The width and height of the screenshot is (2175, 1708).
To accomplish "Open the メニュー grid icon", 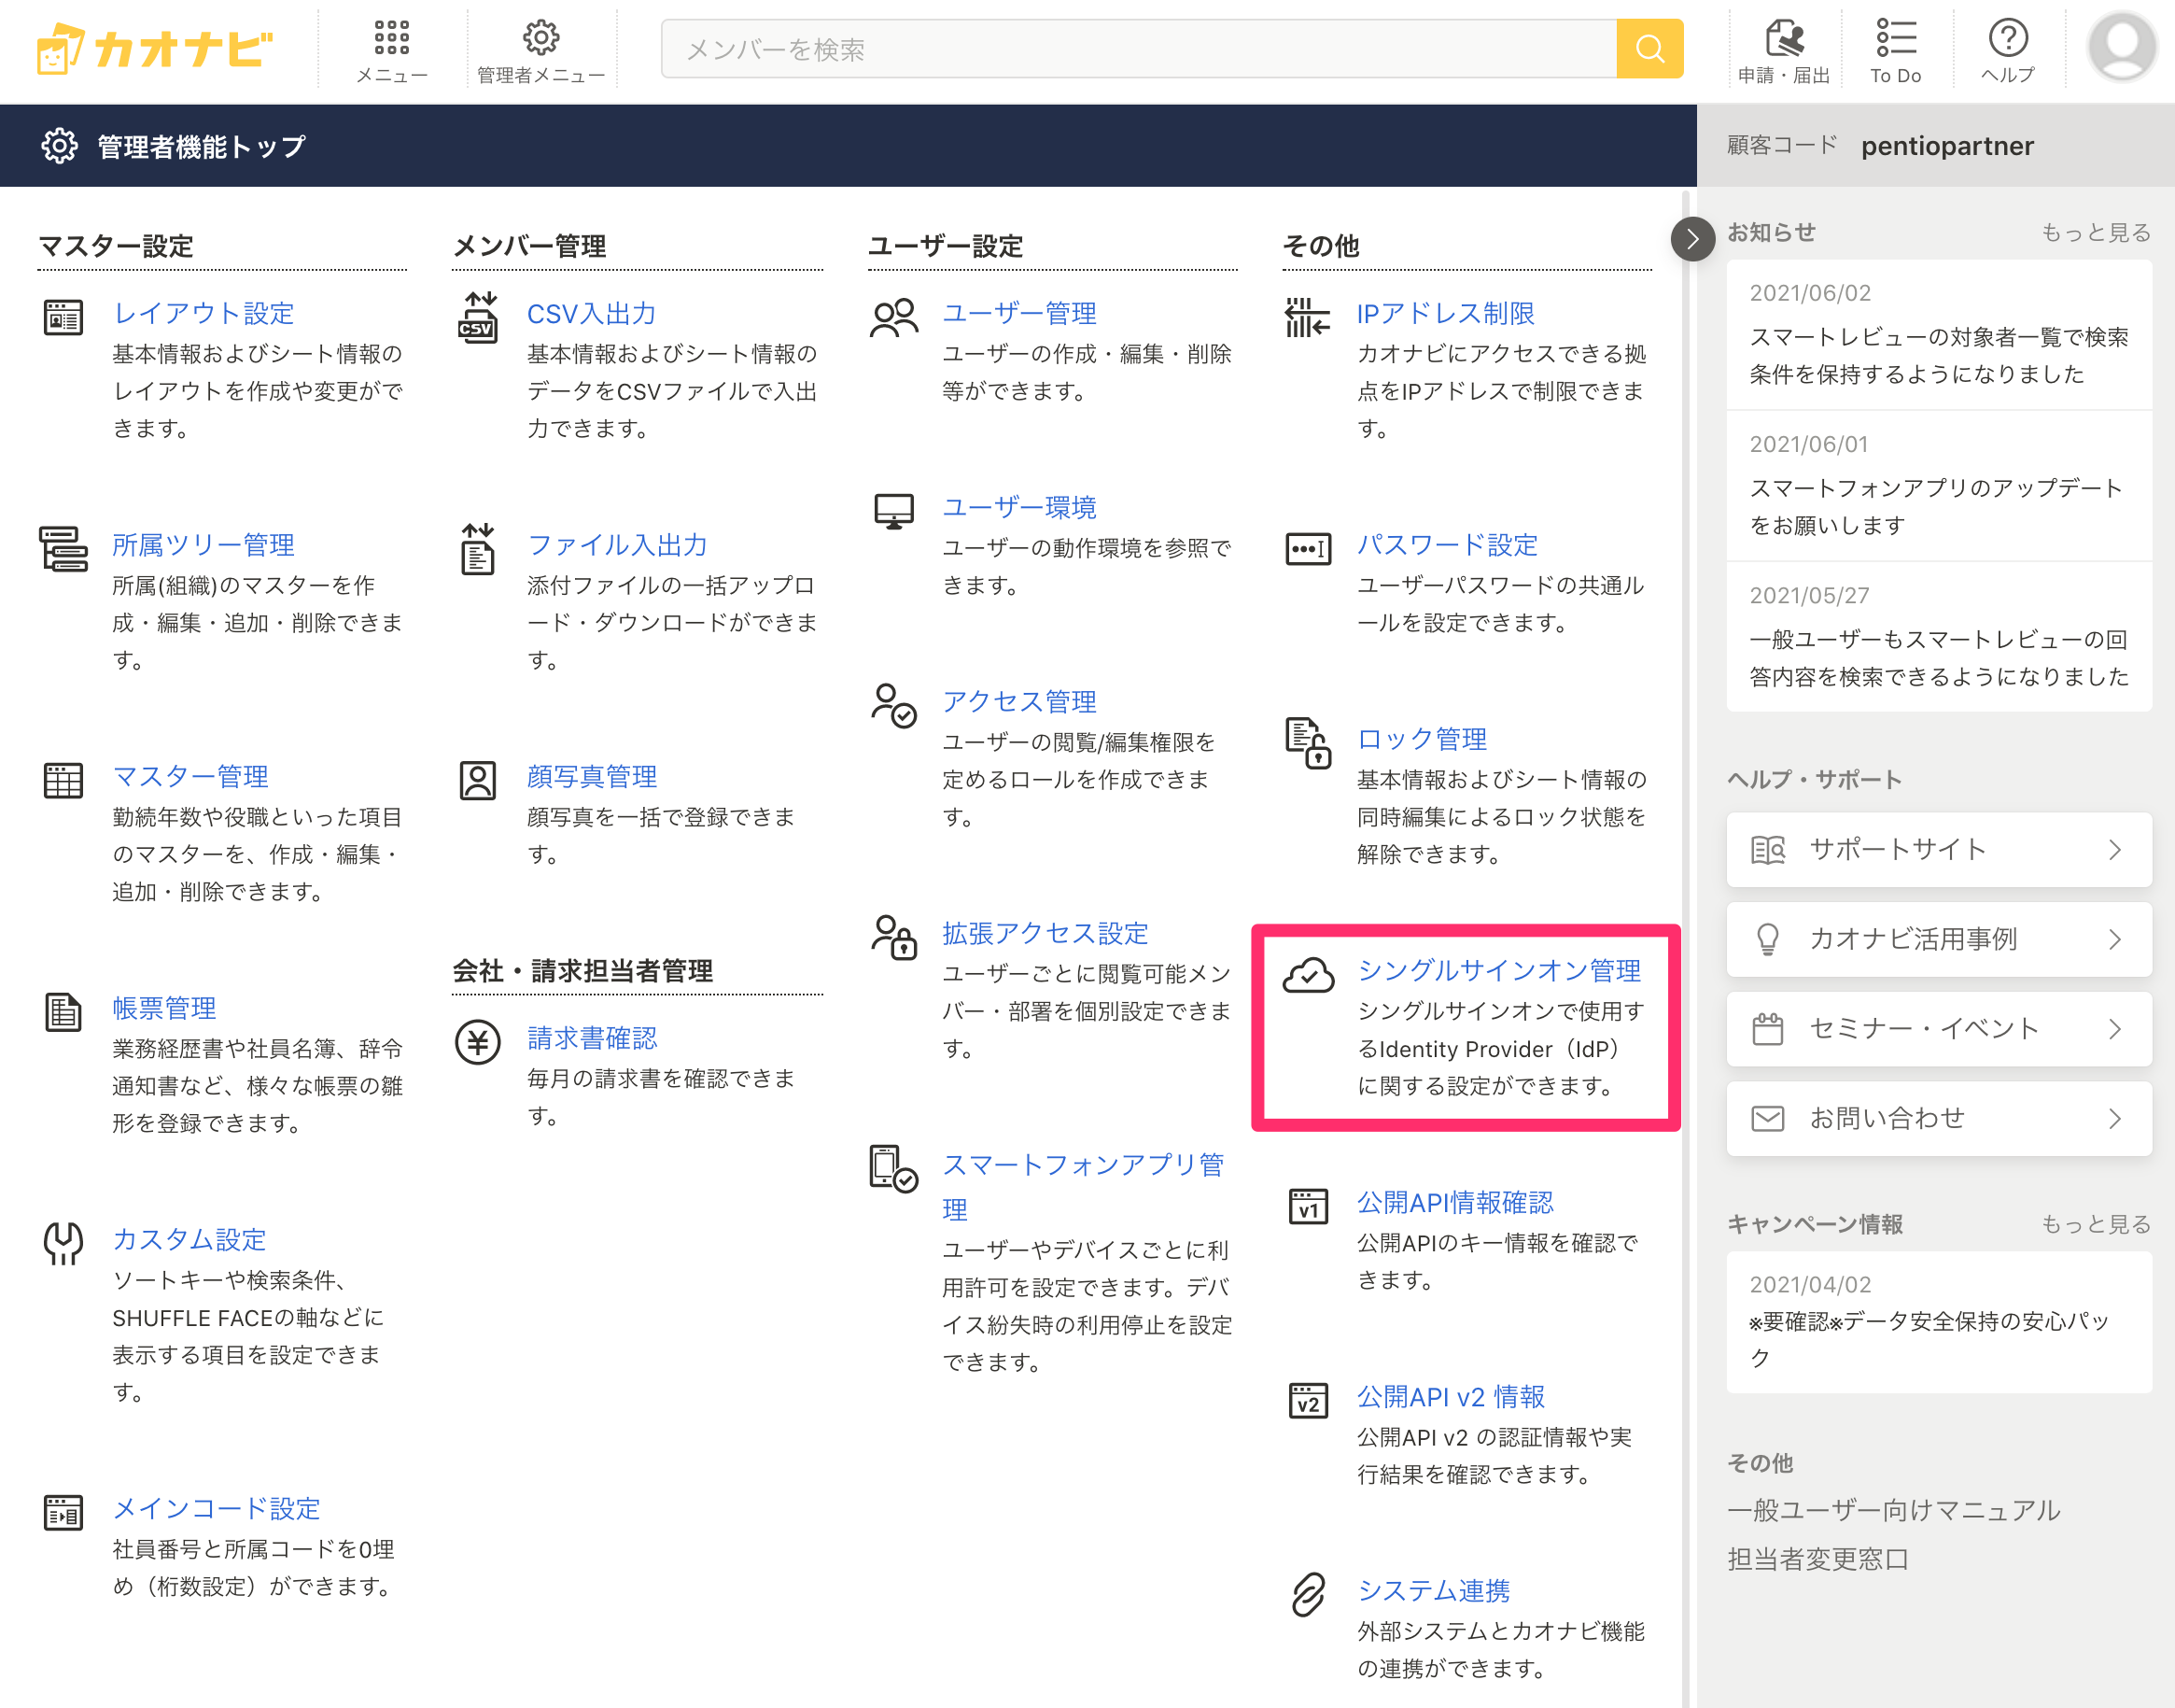I will pos(392,38).
